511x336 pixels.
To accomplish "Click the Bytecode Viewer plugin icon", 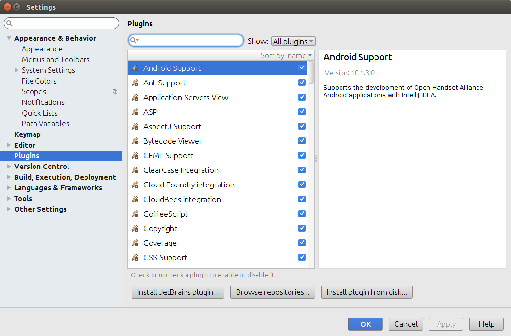I will pyautogui.click(x=135, y=141).
